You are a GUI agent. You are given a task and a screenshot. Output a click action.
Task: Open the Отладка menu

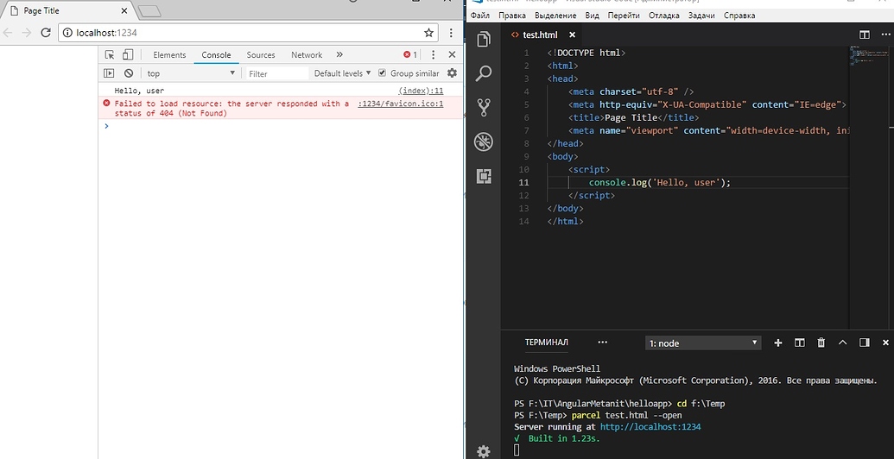tap(663, 16)
